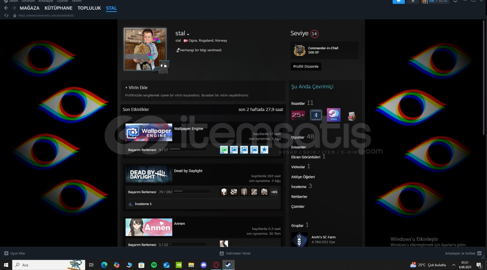The width and height of the screenshot is (487, 270).
Task: Open the Archi's SC Farm group avatar
Action: [x=299, y=240]
